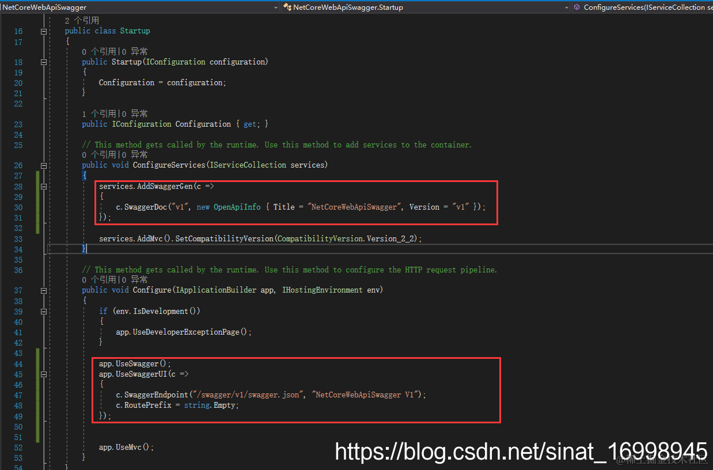Collapse the UseSwaggerUI block at line 45
The image size is (713, 470).
tap(44, 374)
